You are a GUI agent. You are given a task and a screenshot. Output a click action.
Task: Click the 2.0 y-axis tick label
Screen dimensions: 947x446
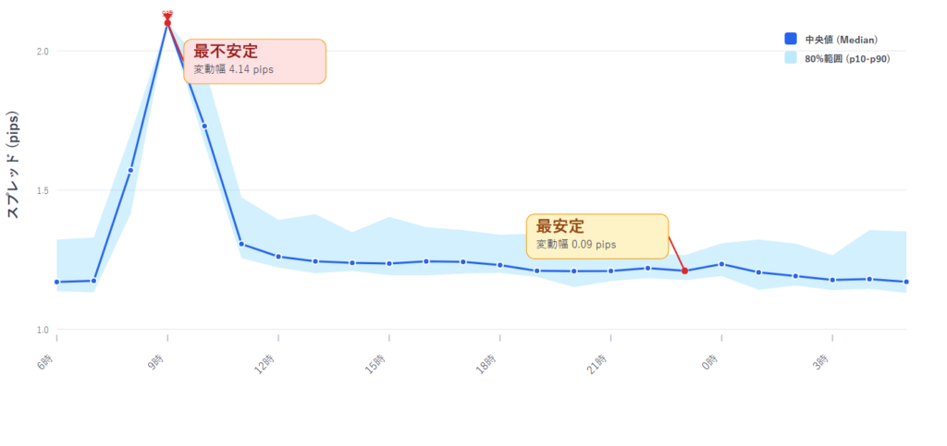pos(43,51)
